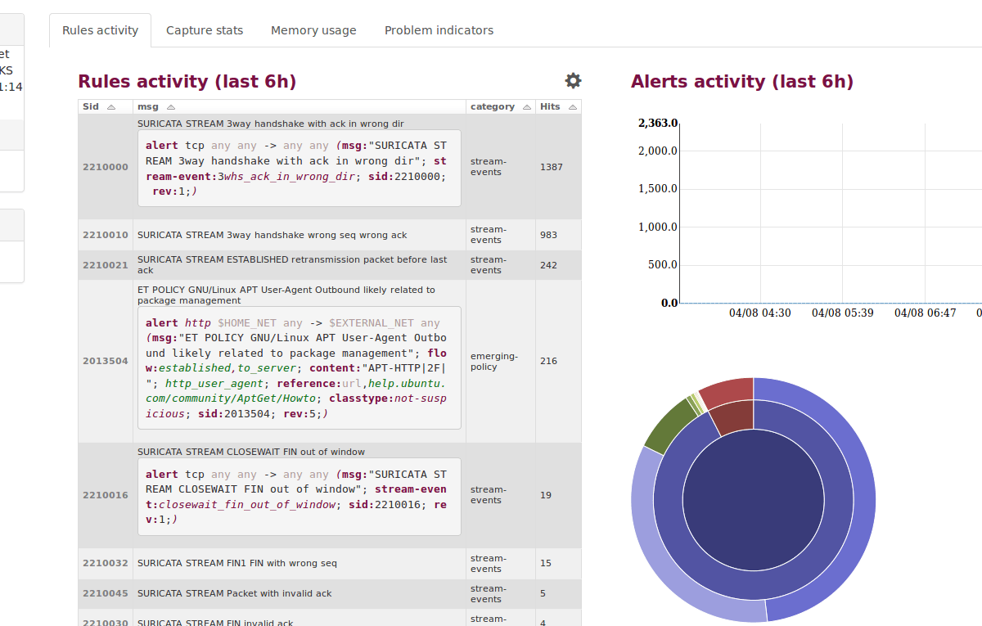Select the Sid 2210010 row entry

tap(106, 235)
